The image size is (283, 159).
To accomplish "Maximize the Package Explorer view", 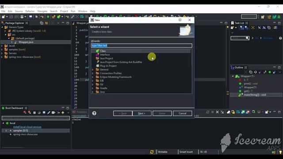I will (x=68, y=23).
